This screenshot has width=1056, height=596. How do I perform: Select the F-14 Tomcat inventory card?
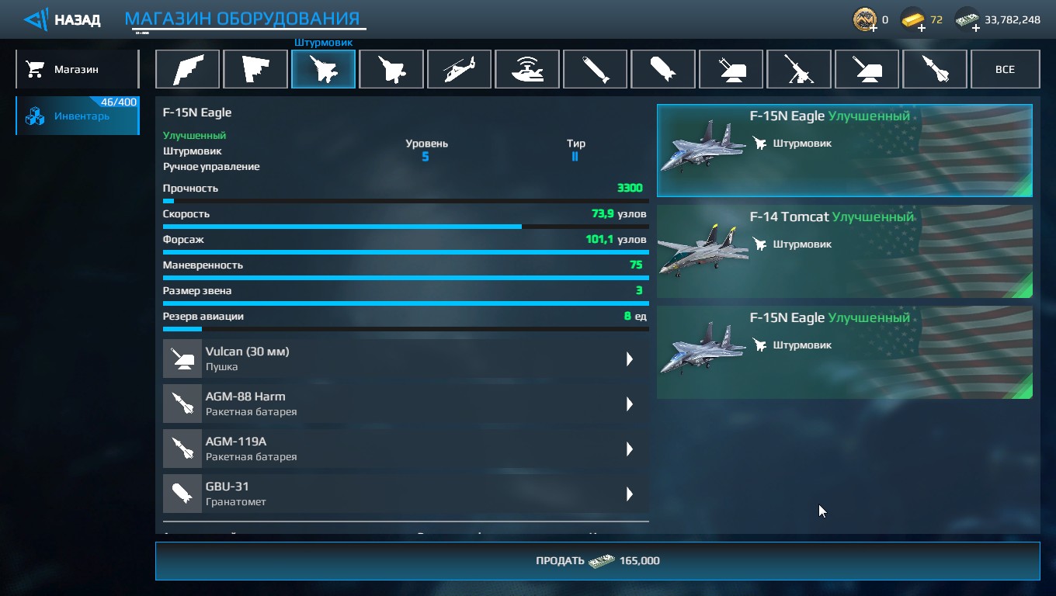pyautogui.click(x=845, y=251)
